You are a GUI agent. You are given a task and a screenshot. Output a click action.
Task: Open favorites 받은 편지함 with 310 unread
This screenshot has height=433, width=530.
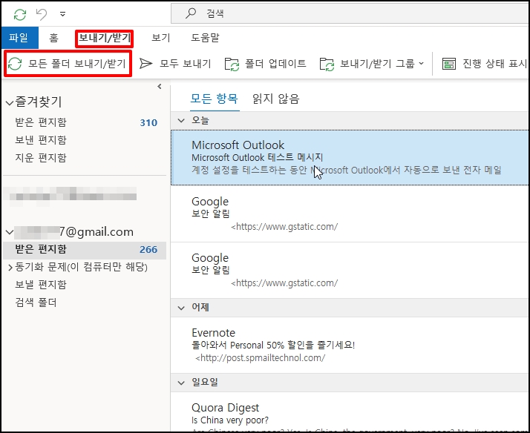pyautogui.click(x=85, y=122)
